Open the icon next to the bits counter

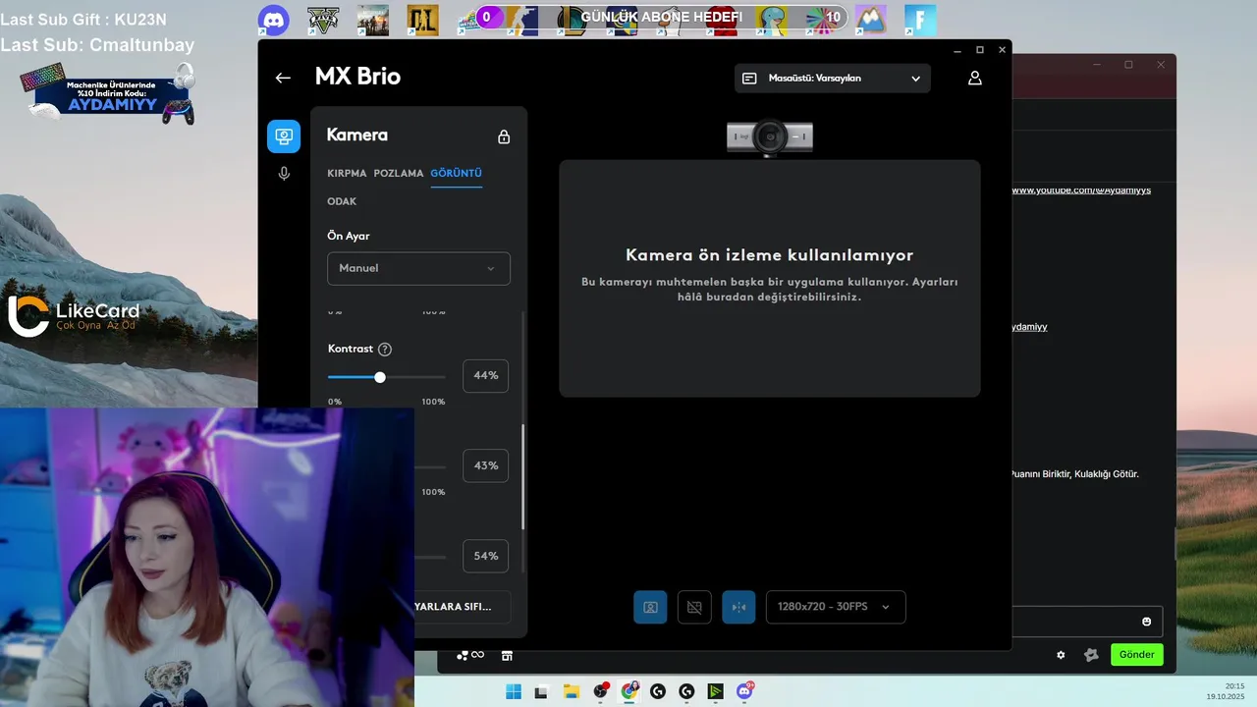[507, 655]
